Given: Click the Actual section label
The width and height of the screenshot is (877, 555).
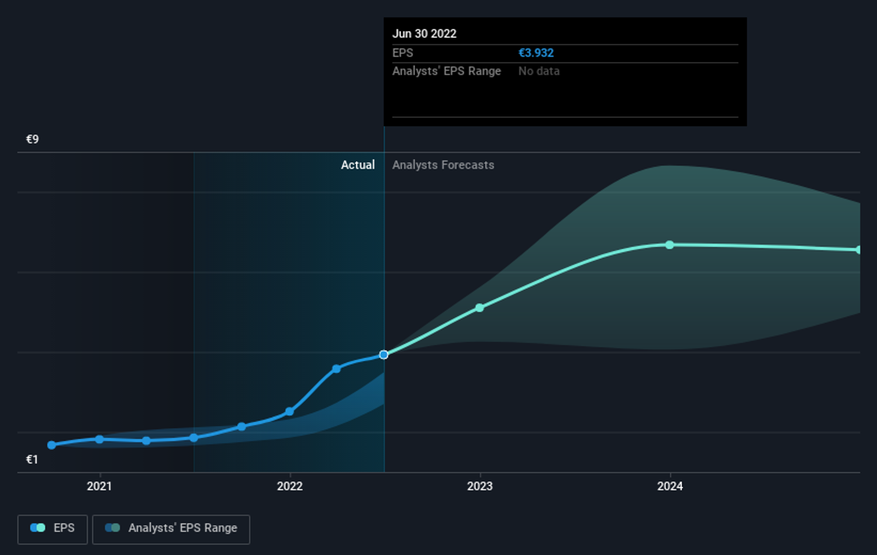Looking at the screenshot, I should point(358,165).
